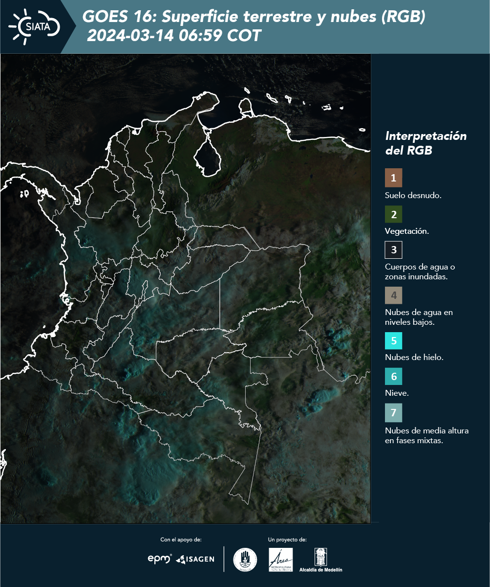
Task: Click the Área Metropolitana logo
Action: pos(281,560)
